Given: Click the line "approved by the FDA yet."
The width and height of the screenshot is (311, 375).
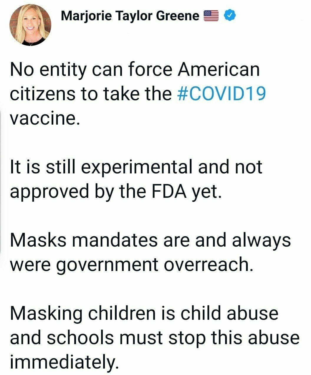Looking at the screenshot, I should pos(115,191).
